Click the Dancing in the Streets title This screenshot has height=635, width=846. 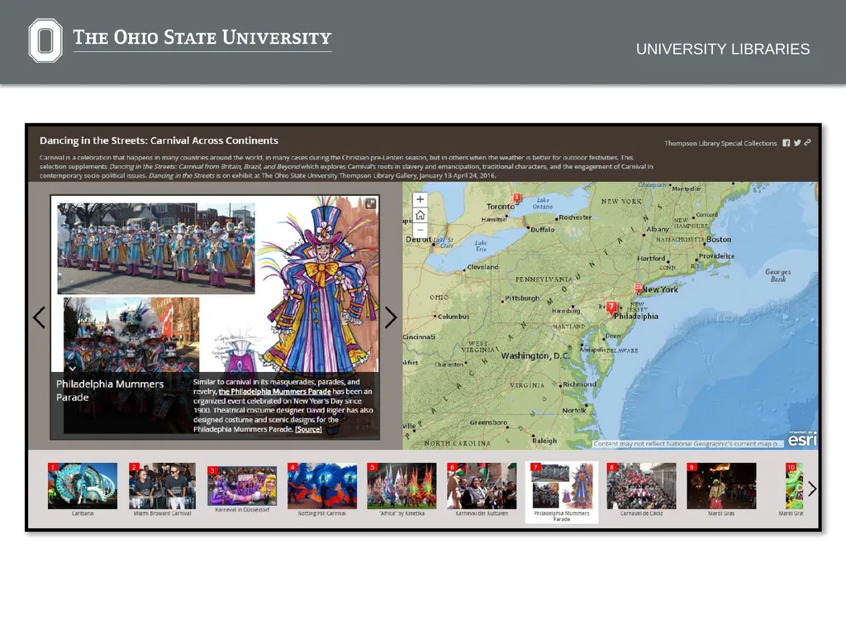[x=159, y=141]
